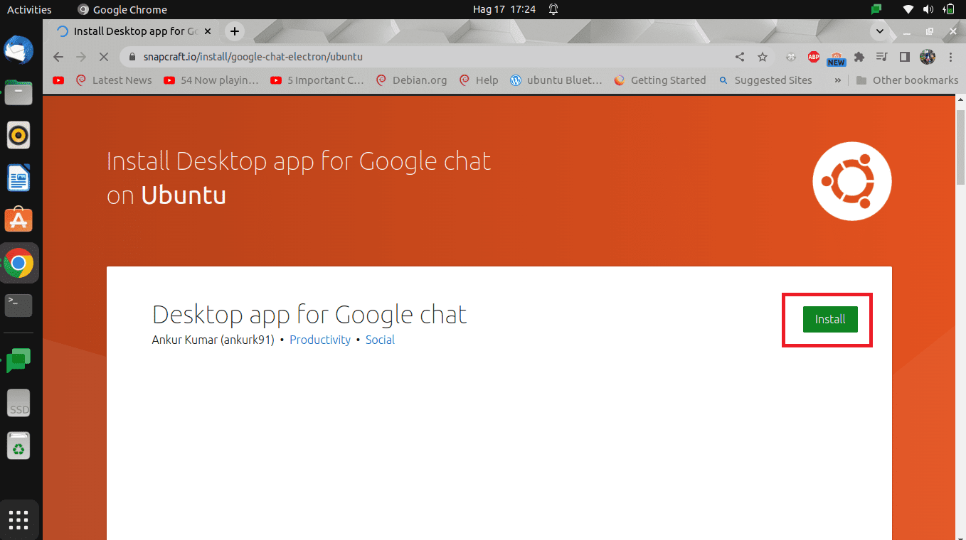Open the Getting Started bookmark

coord(659,80)
